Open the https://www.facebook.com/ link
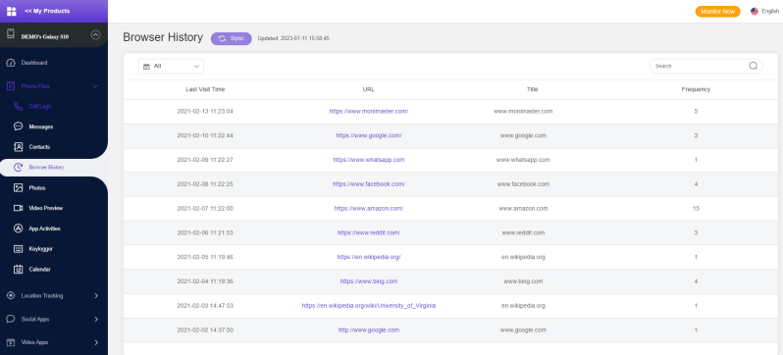This screenshot has width=783, height=355. [369, 184]
